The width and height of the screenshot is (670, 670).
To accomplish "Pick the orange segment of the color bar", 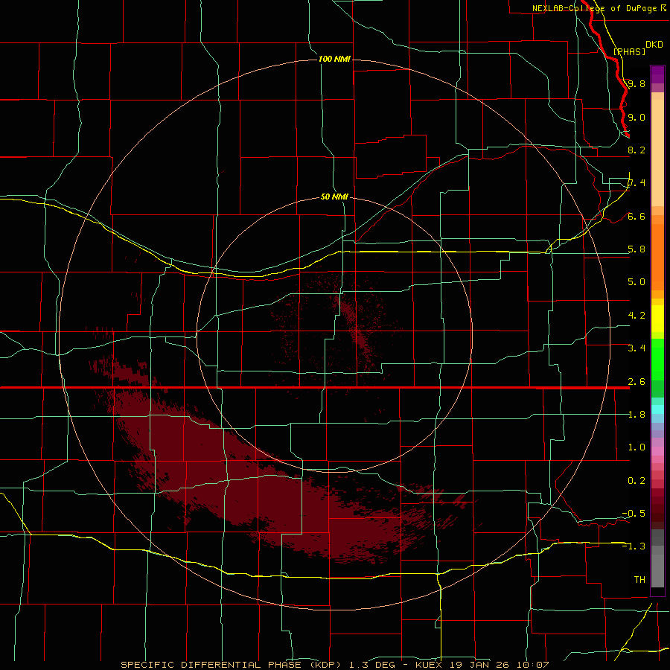I will tap(657, 257).
